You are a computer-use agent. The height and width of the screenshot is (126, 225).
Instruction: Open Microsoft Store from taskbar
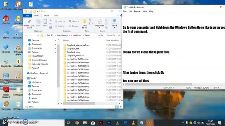click(x=93, y=122)
